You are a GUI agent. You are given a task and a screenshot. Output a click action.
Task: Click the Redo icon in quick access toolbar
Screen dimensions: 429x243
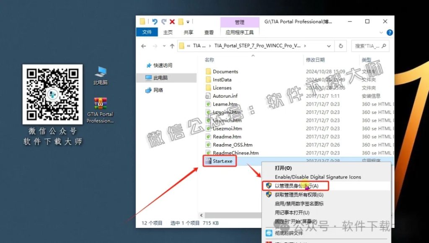pos(164,21)
